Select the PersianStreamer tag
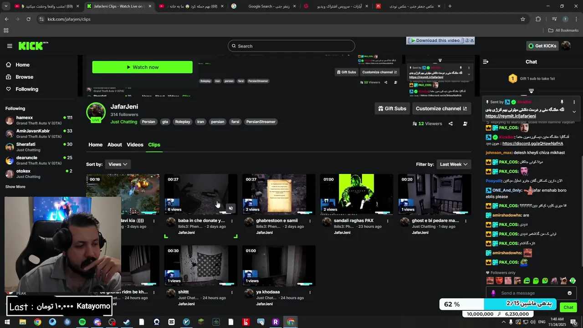583x328 pixels. point(261,122)
